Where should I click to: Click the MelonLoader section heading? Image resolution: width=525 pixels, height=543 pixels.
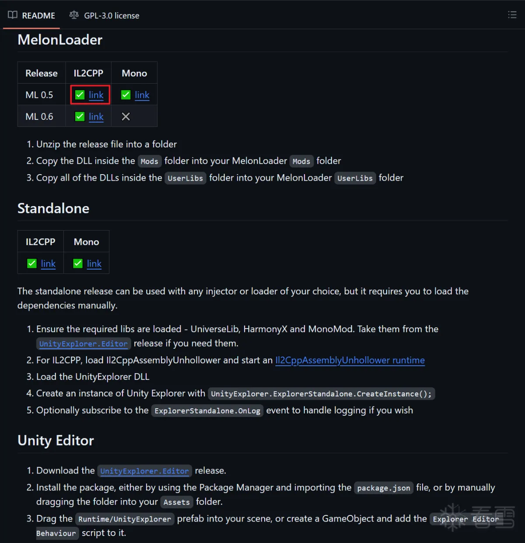tap(60, 40)
